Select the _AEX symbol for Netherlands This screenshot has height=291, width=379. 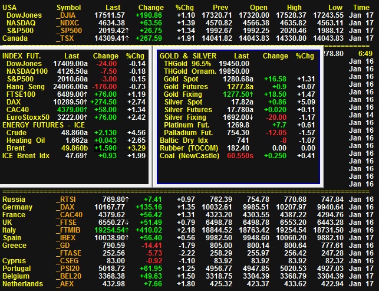(x=64, y=284)
